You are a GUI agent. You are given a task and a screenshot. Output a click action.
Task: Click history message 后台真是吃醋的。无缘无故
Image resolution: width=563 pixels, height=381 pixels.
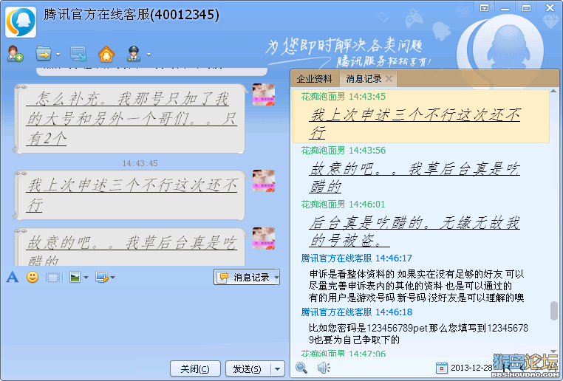pyautogui.click(x=414, y=231)
